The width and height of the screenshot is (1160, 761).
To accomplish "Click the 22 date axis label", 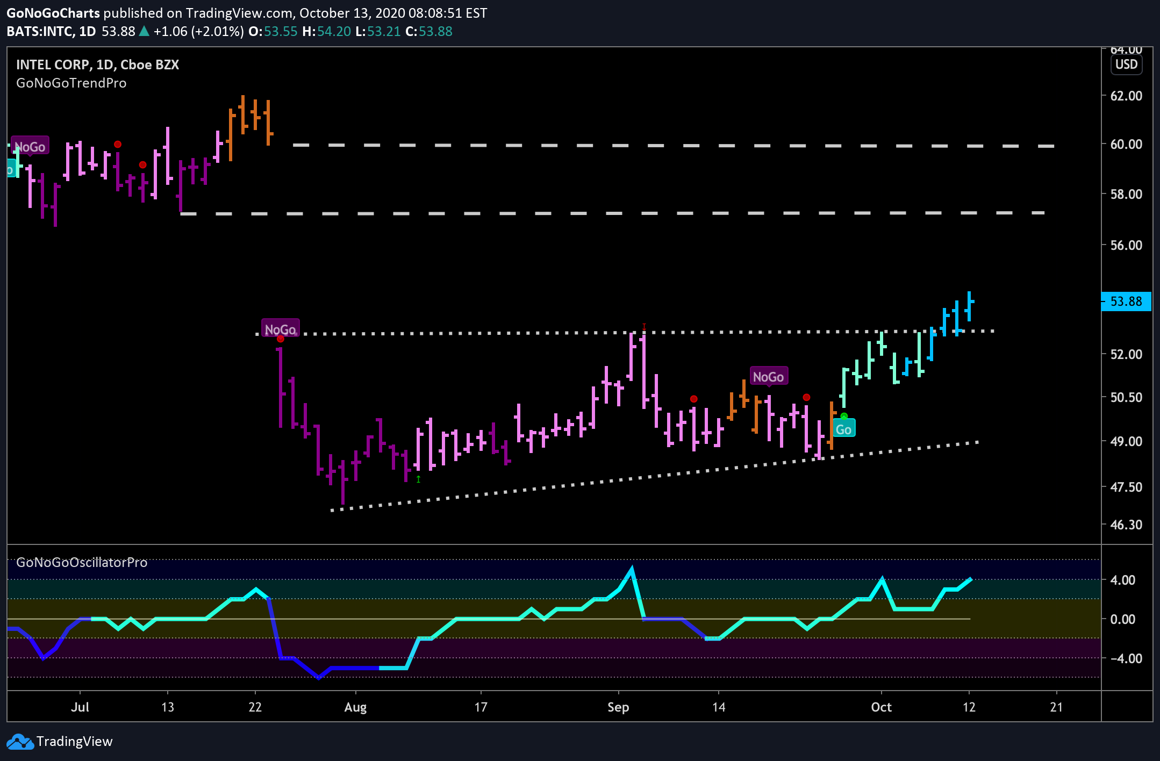I will tap(255, 707).
